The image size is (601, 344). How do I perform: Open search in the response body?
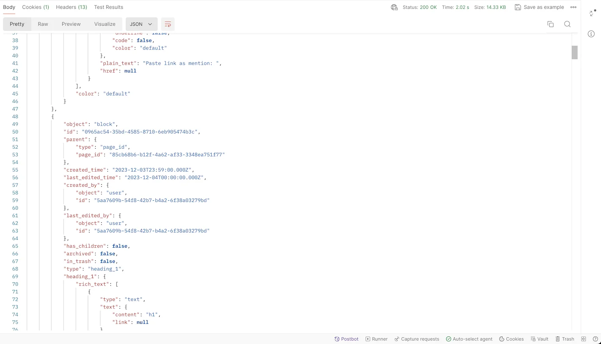[x=567, y=24]
